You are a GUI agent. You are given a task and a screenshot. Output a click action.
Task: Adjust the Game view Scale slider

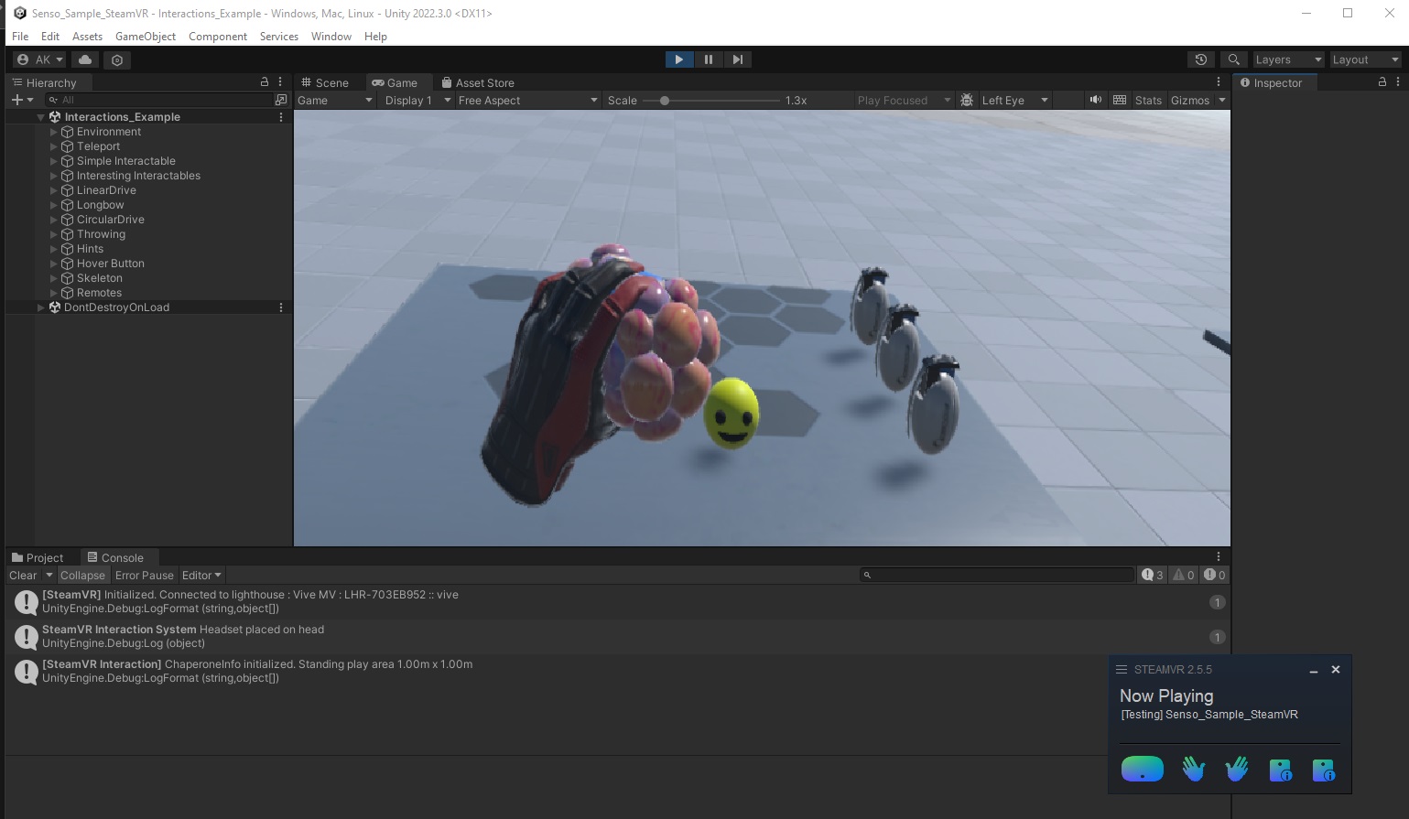[x=665, y=100]
